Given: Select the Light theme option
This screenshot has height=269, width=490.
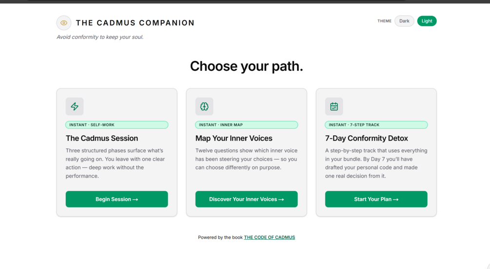Looking at the screenshot, I should click(427, 21).
